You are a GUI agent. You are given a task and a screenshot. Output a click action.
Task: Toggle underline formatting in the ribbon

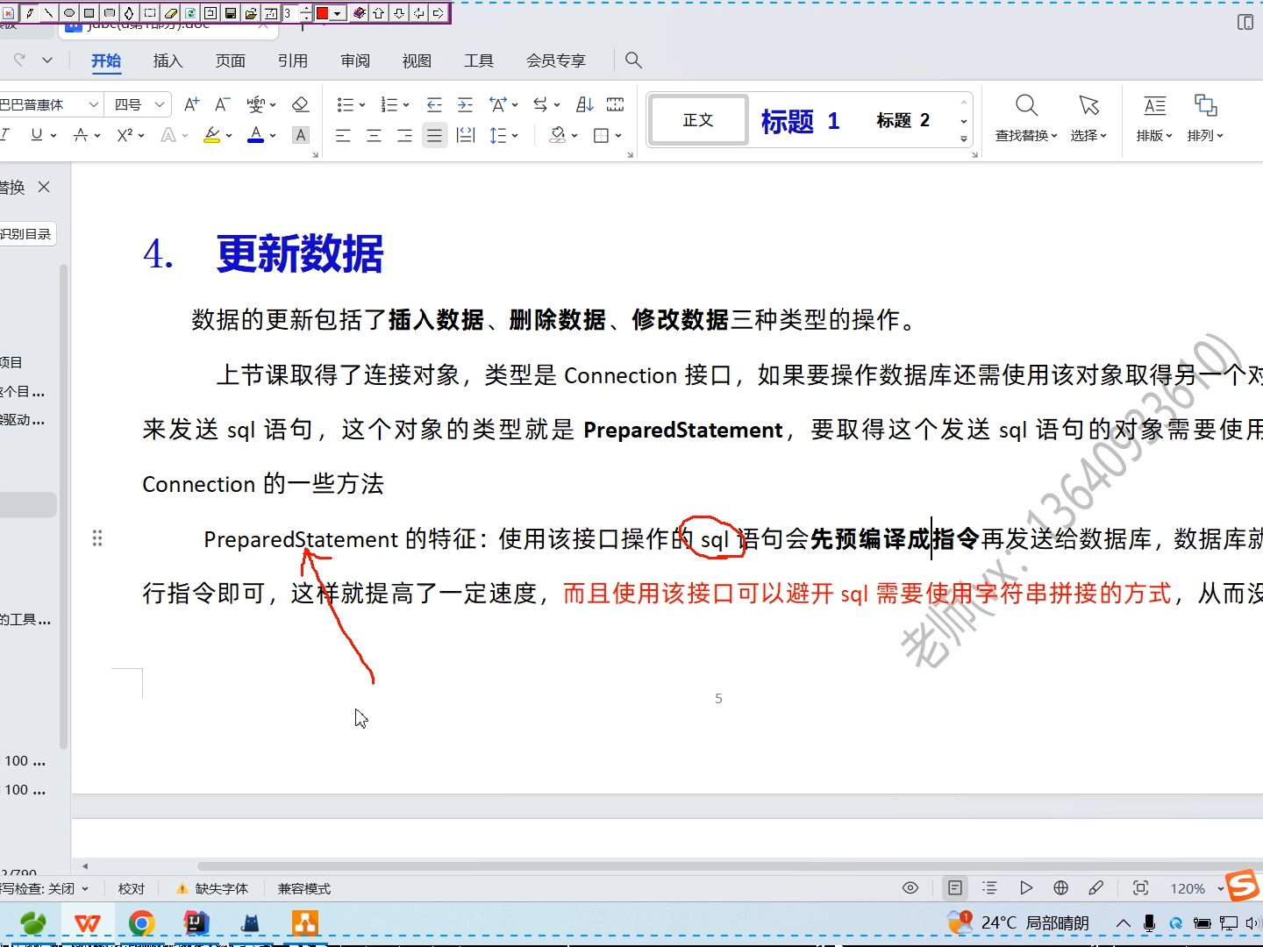click(33, 134)
